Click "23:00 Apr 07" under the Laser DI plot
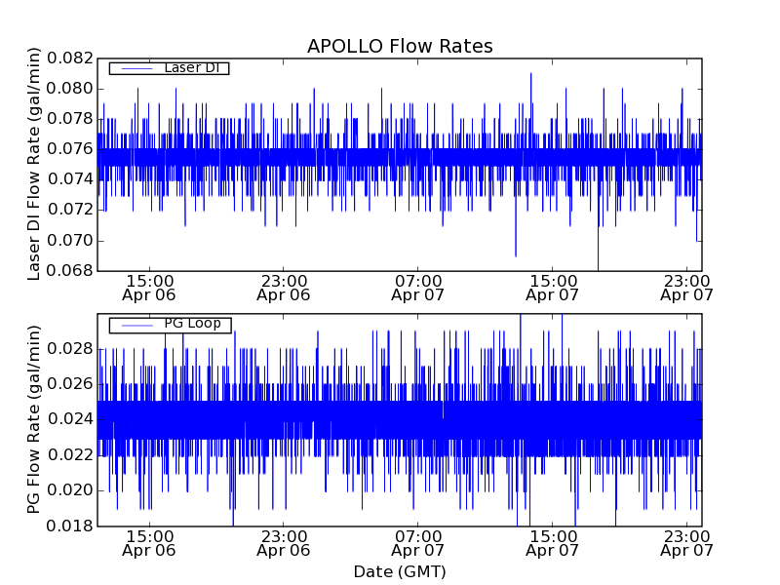This screenshot has height=585, width=780. coord(687,288)
